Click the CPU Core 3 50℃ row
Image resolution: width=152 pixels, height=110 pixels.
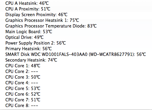[23, 77]
